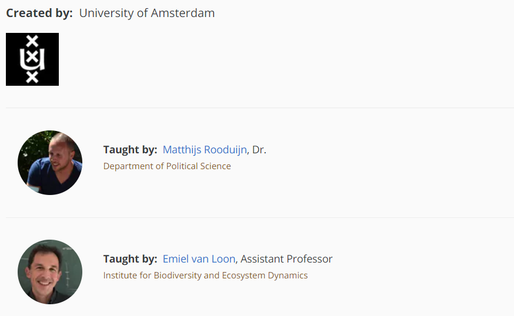514x316 pixels.
Task: Open Matthijs Rooduijn's profile photo
Action: click(x=50, y=163)
